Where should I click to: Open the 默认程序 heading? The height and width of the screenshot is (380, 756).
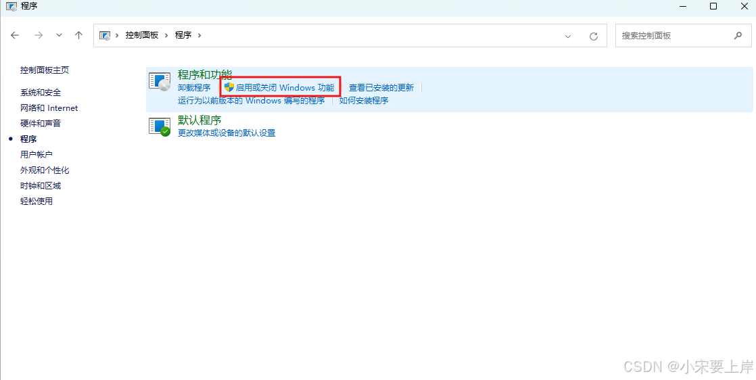coord(199,120)
